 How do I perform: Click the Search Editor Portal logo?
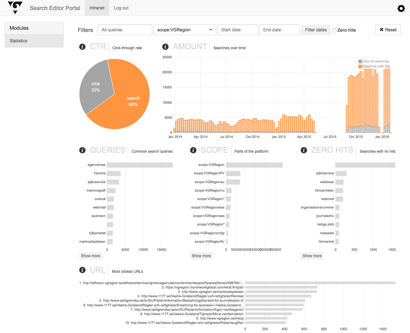coord(15,8)
